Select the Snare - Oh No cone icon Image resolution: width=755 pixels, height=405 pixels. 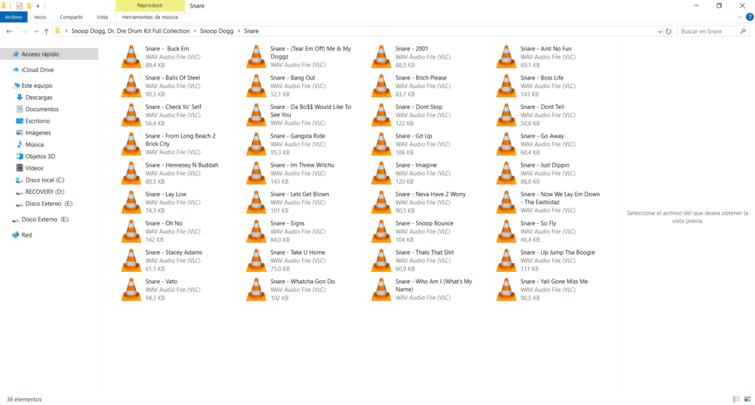click(131, 231)
